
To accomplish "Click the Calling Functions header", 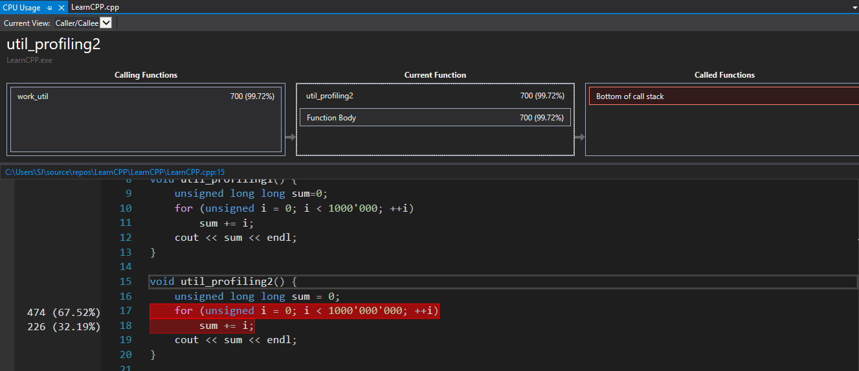I will tap(146, 75).
